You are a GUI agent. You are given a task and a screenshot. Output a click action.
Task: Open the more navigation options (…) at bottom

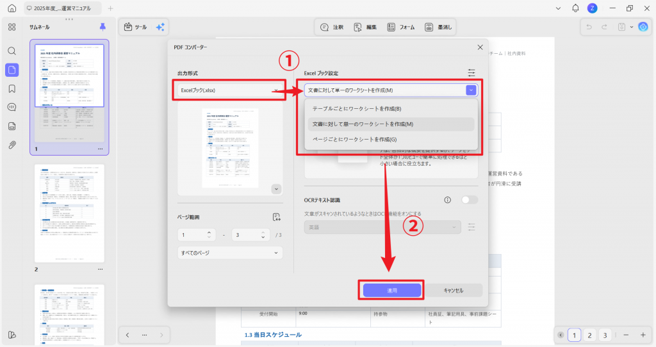click(144, 335)
